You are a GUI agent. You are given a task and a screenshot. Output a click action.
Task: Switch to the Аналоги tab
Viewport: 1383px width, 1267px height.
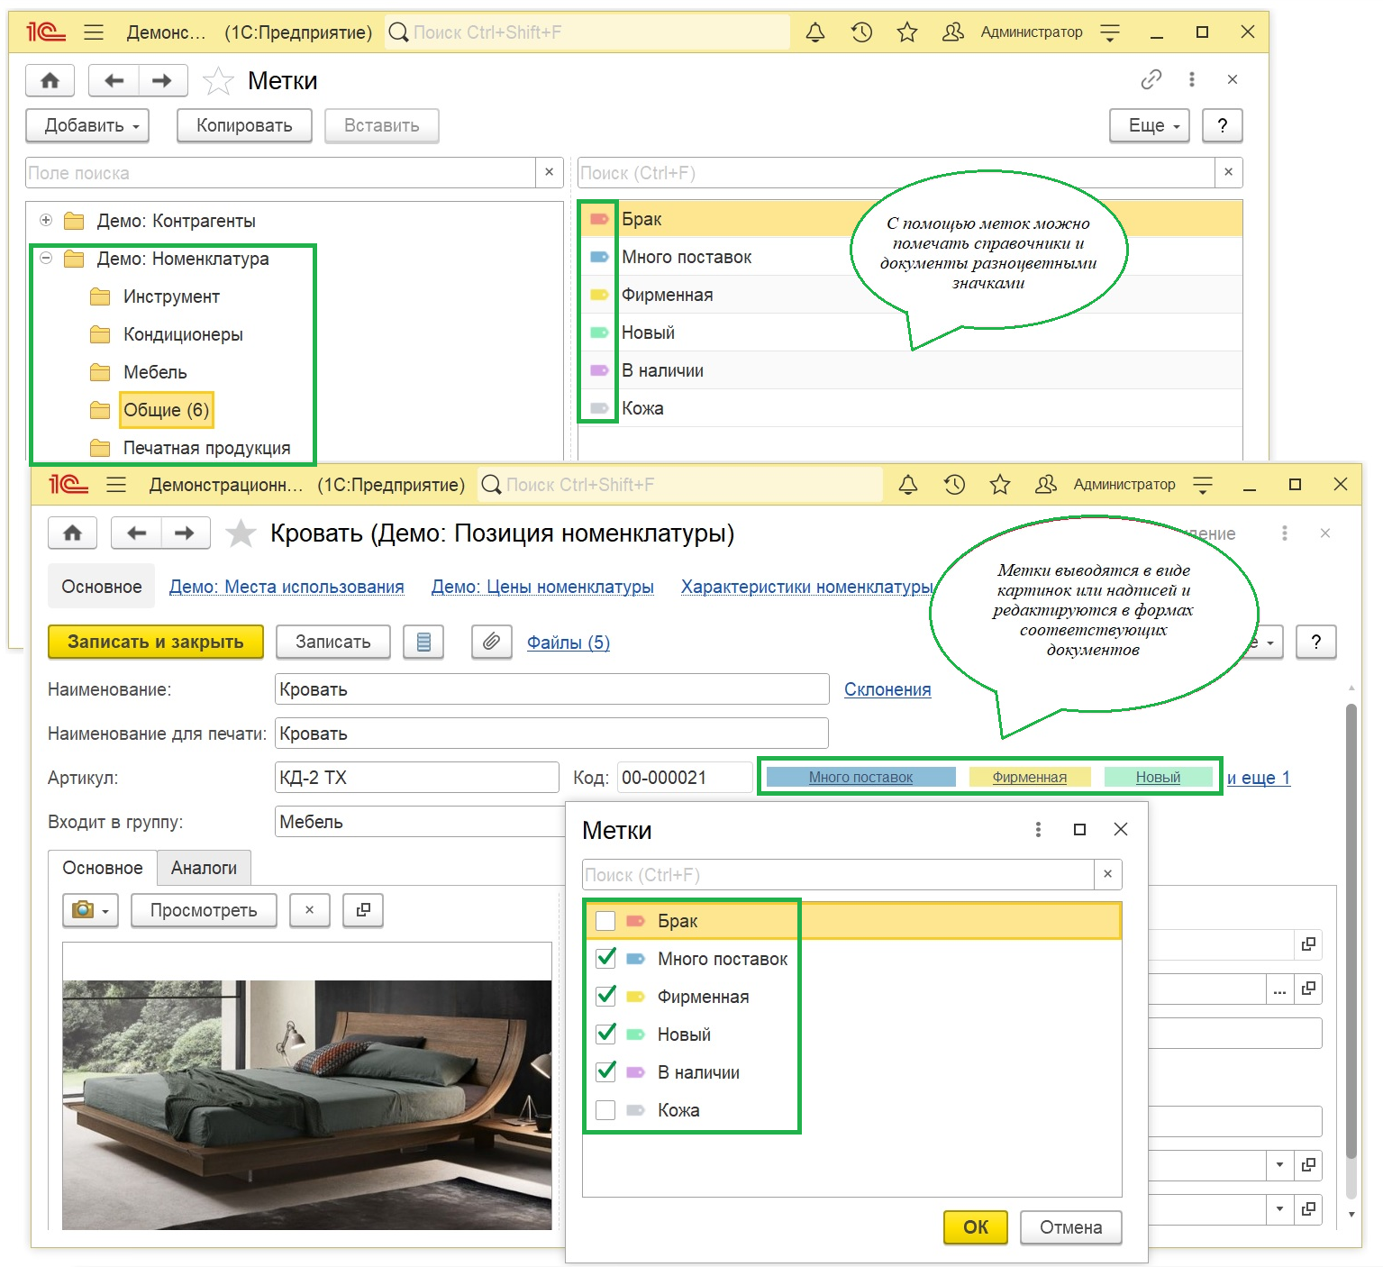coord(204,868)
